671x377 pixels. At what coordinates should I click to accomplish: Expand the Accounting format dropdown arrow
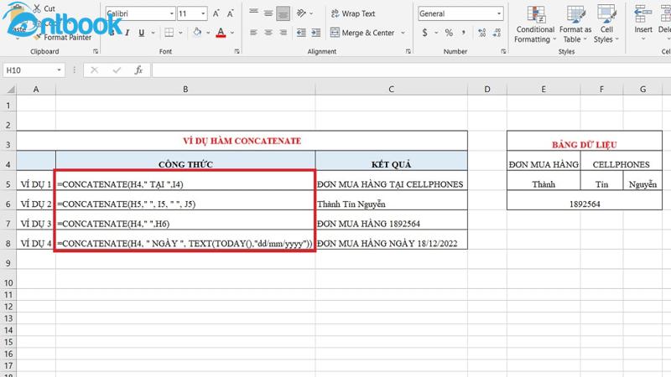436,33
